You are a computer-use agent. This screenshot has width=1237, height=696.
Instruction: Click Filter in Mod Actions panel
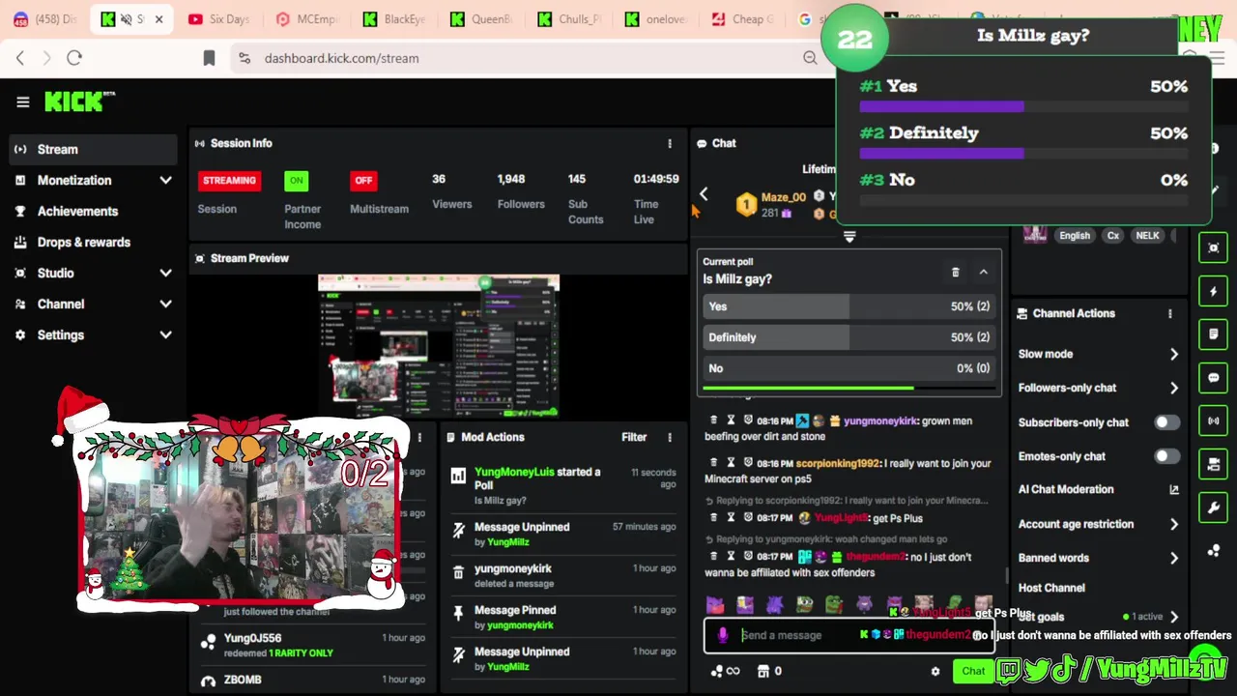coord(634,437)
